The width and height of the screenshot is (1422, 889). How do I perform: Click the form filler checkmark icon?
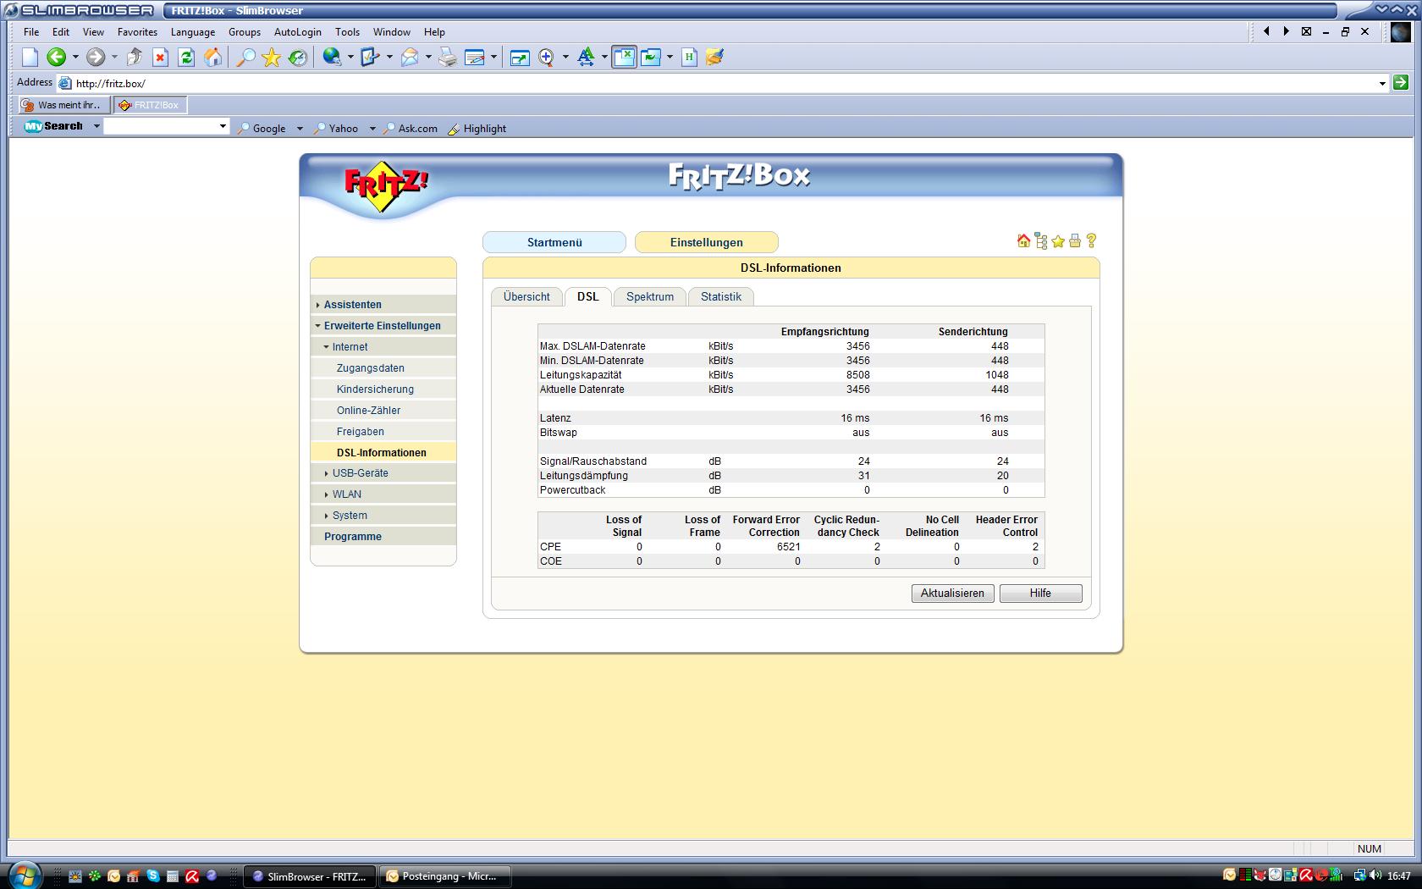370,57
